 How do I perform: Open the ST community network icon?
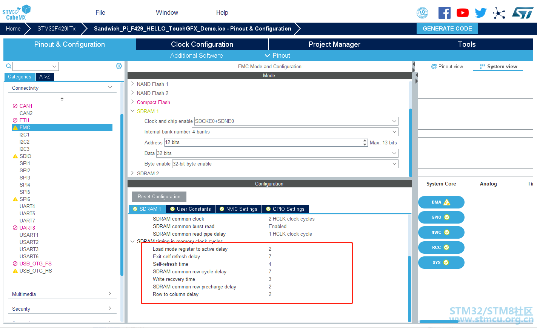(x=499, y=13)
